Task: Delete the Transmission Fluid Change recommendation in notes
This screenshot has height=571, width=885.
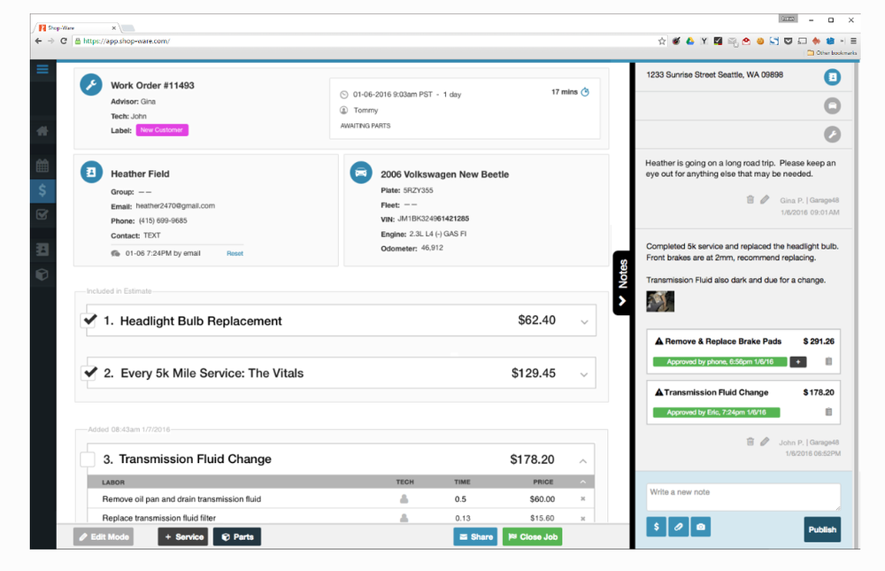Action: point(828,413)
